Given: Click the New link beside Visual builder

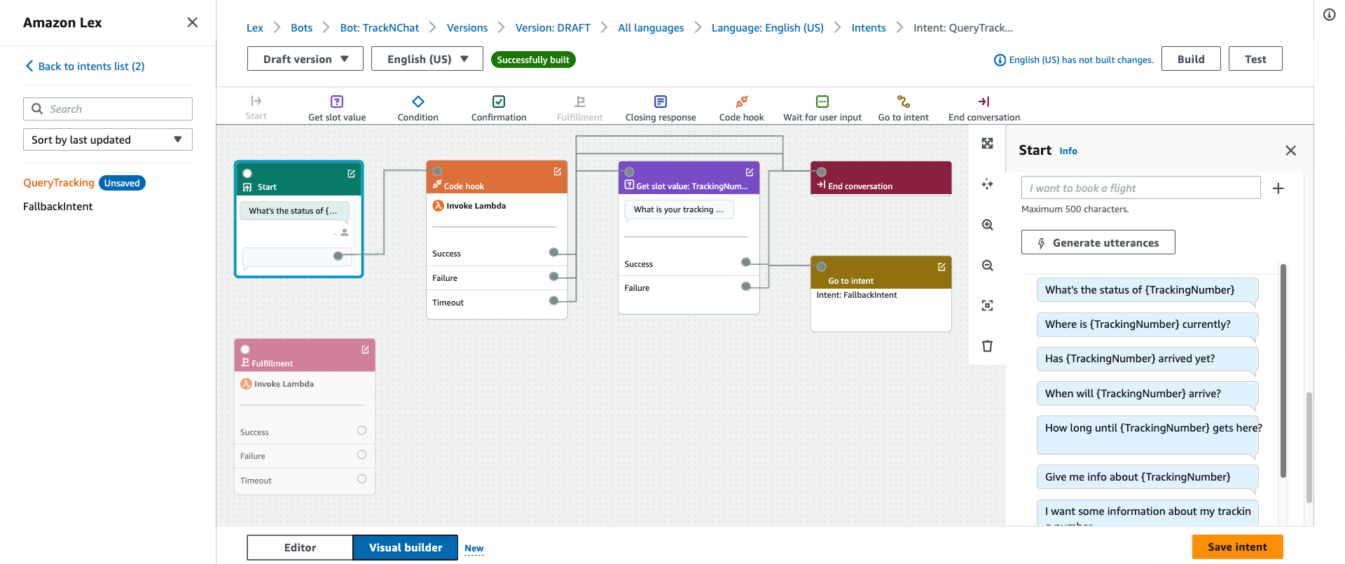Looking at the screenshot, I should (474, 549).
